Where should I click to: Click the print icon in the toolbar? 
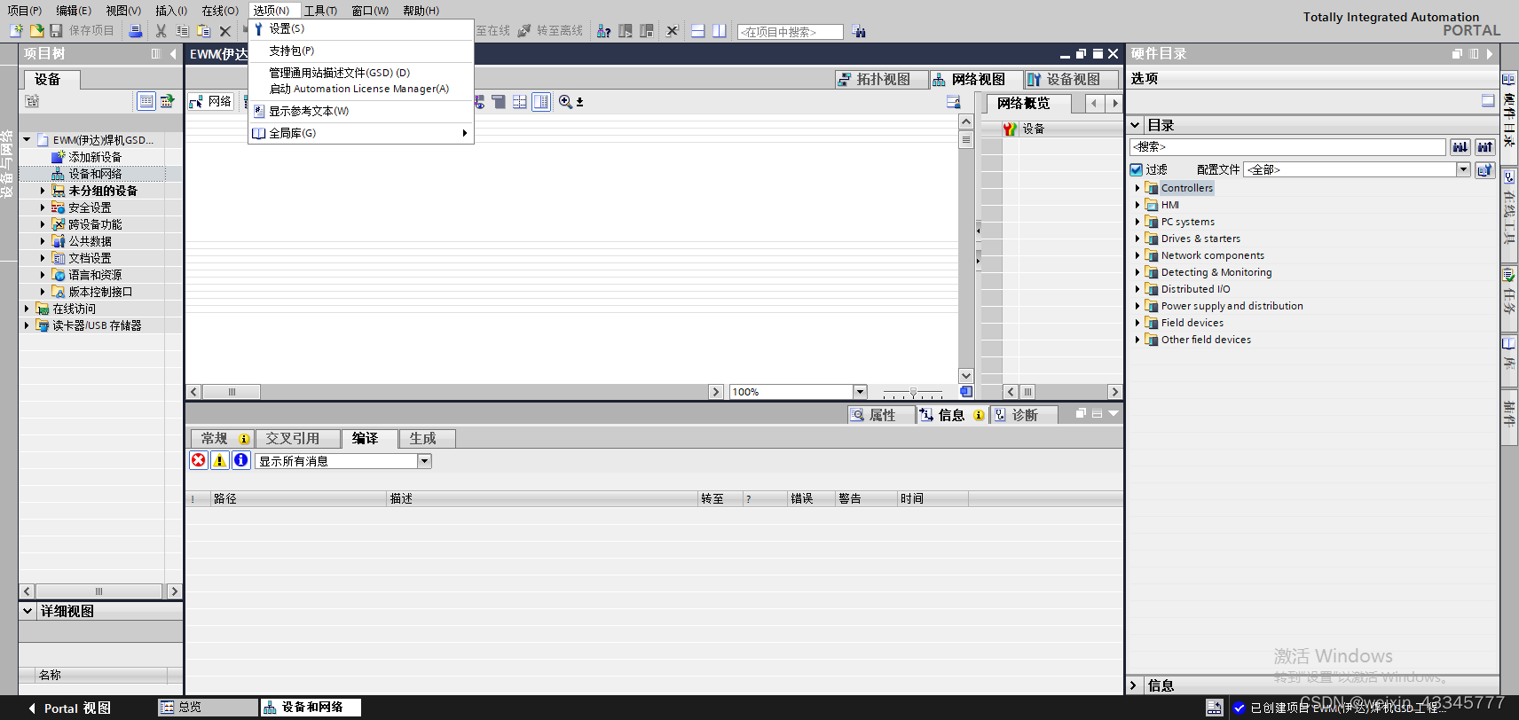point(136,31)
